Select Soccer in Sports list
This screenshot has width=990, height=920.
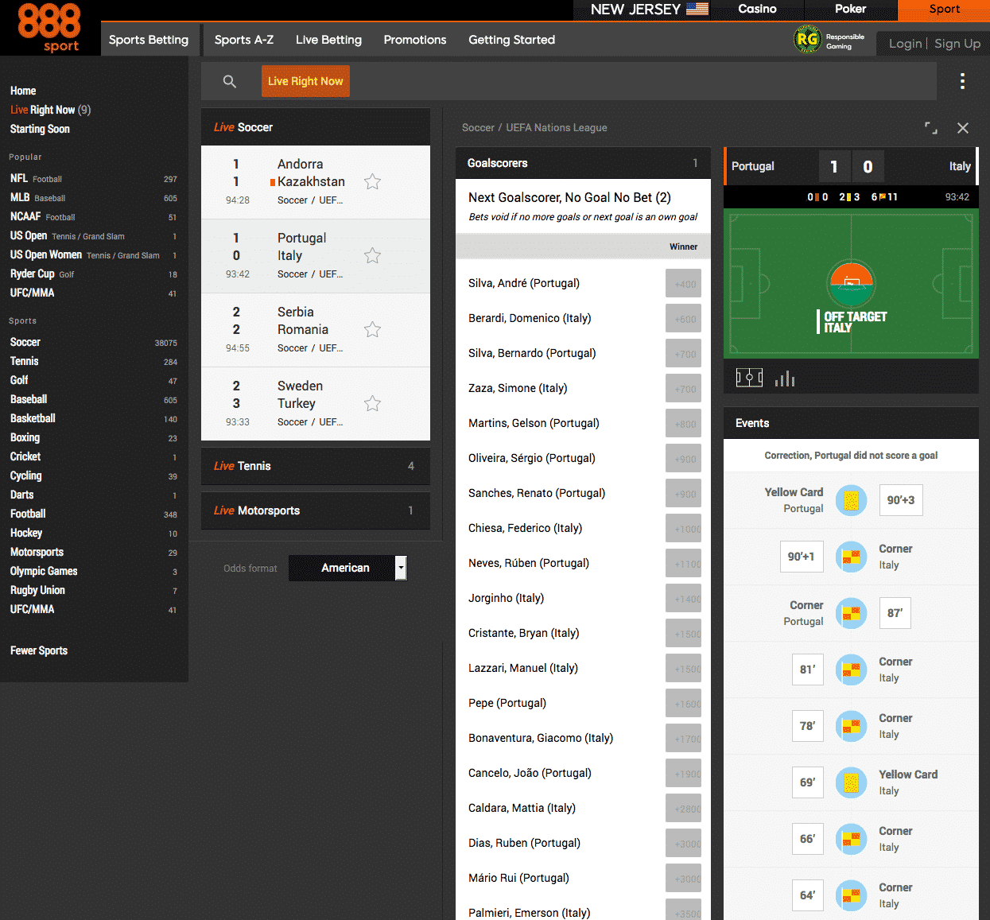(94, 342)
